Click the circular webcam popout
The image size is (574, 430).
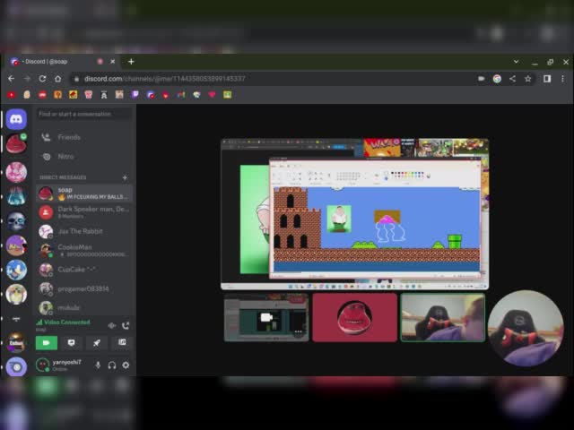(526, 328)
